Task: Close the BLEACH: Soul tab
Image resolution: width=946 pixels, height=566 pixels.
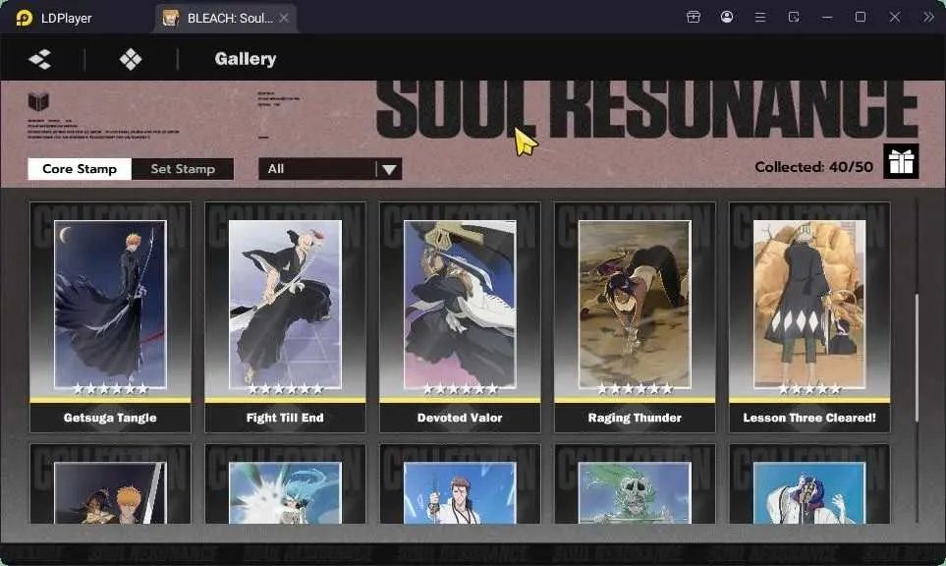Action: pyautogui.click(x=284, y=18)
